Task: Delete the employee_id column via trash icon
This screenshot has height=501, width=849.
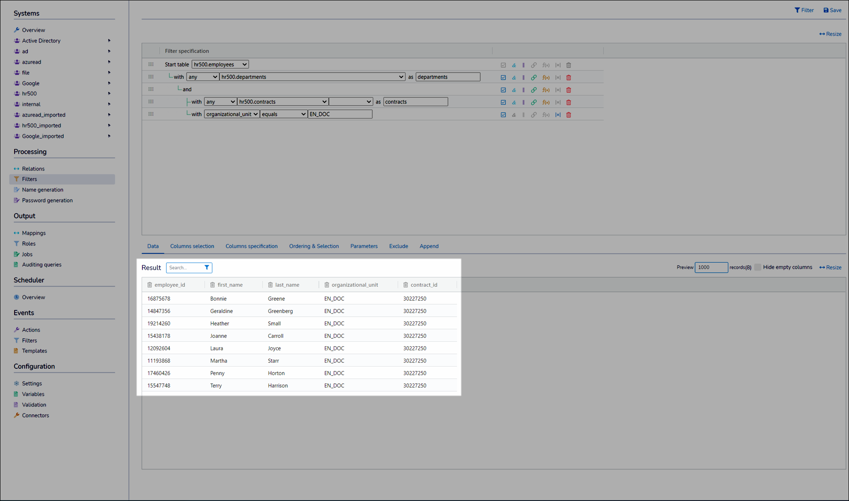Action: click(x=149, y=285)
